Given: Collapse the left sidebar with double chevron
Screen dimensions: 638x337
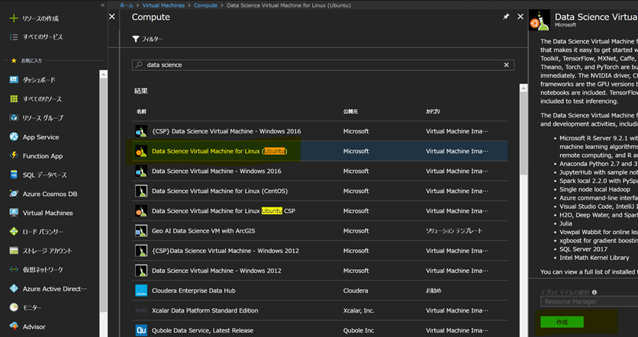Looking at the screenshot, I should 102,5.
